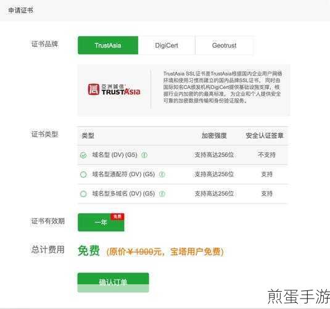Click 支持高达256位 in the 域名型 (DV) (G5) row
The image size is (330, 309).
pyautogui.click(x=214, y=155)
